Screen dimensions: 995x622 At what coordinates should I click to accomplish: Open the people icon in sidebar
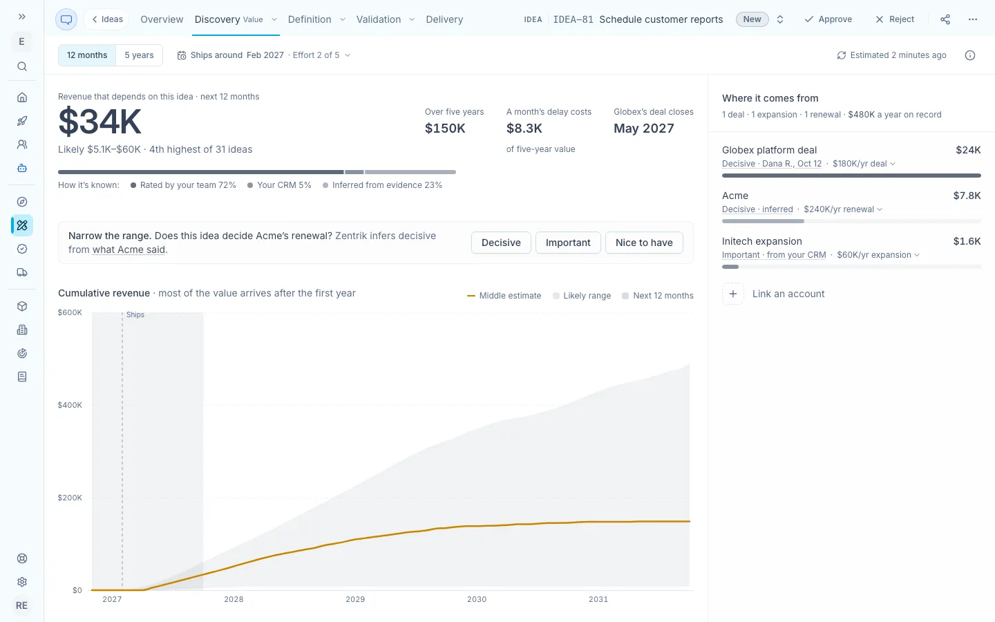pos(22,144)
